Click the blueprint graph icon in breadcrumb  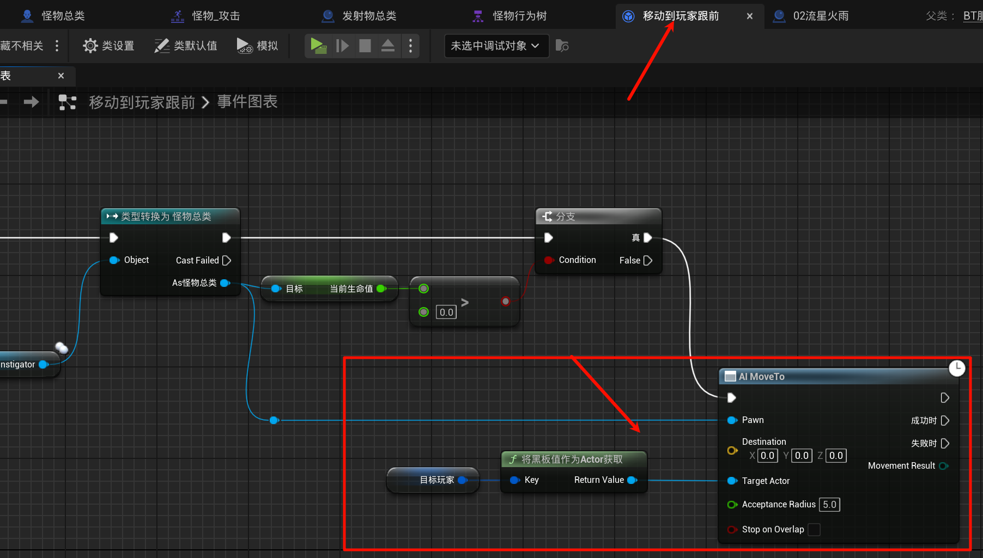click(67, 102)
